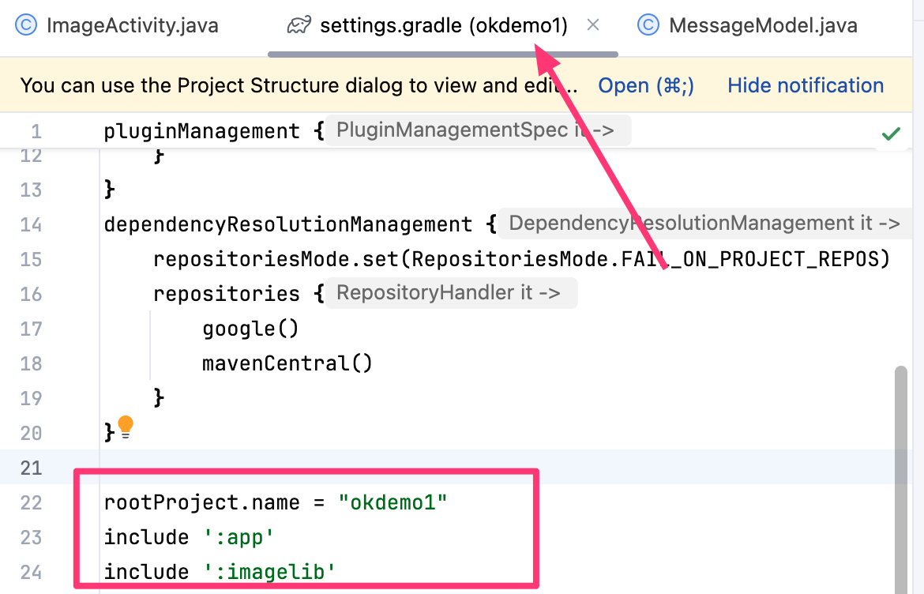This screenshot has height=594, width=924.
Task: Close the settings.gradle (okdemo1) tab
Action: (593, 25)
